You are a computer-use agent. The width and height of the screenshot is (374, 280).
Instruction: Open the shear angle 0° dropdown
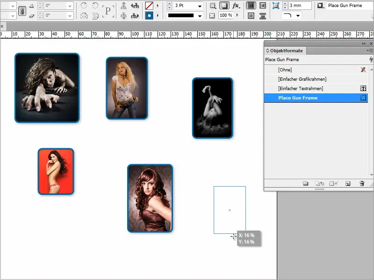[x=70, y=16]
